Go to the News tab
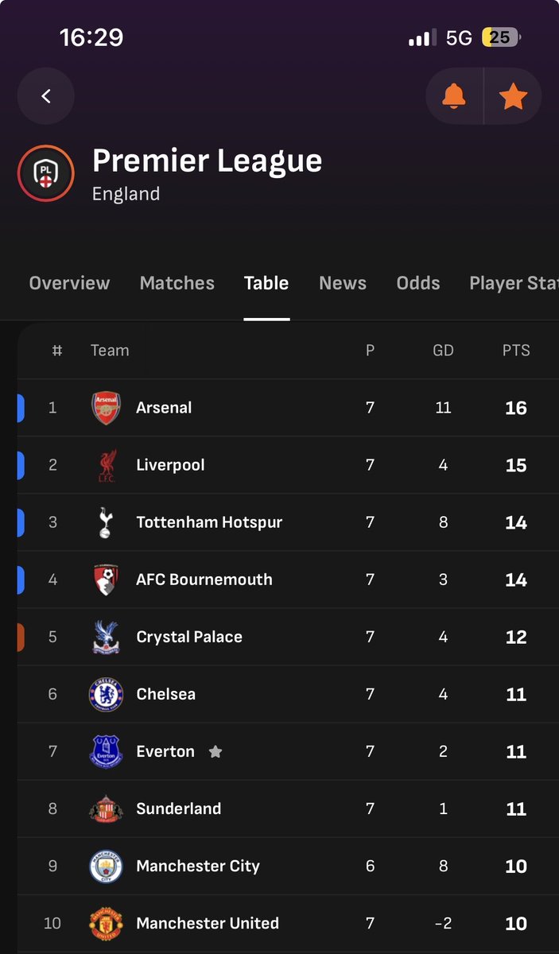The image size is (559, 954). [343, 283]
